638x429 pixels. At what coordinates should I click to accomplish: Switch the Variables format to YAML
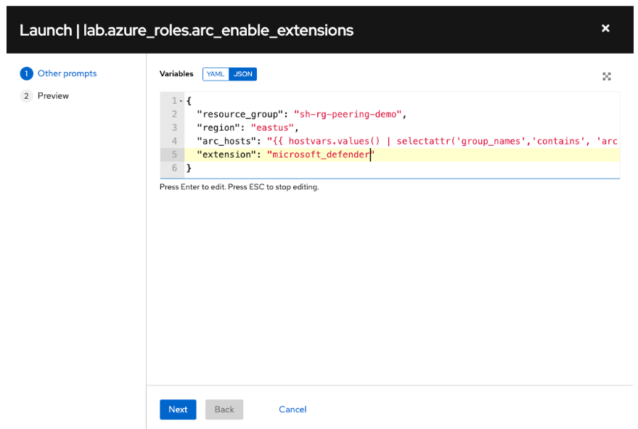coord(216,74)
